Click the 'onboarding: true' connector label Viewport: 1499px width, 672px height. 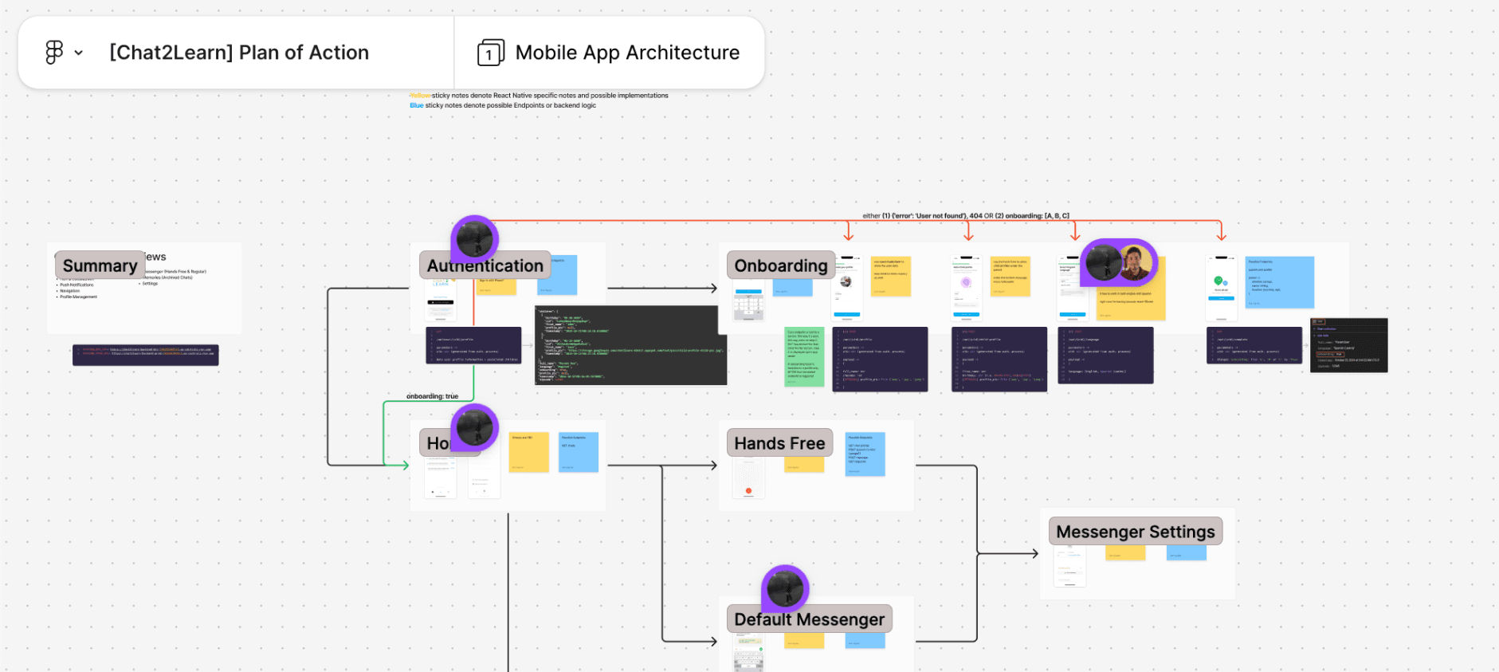[432, 396]
